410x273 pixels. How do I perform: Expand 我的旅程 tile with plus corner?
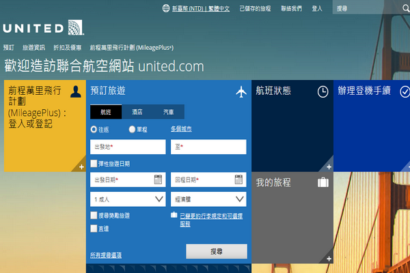tap(329, 259)
